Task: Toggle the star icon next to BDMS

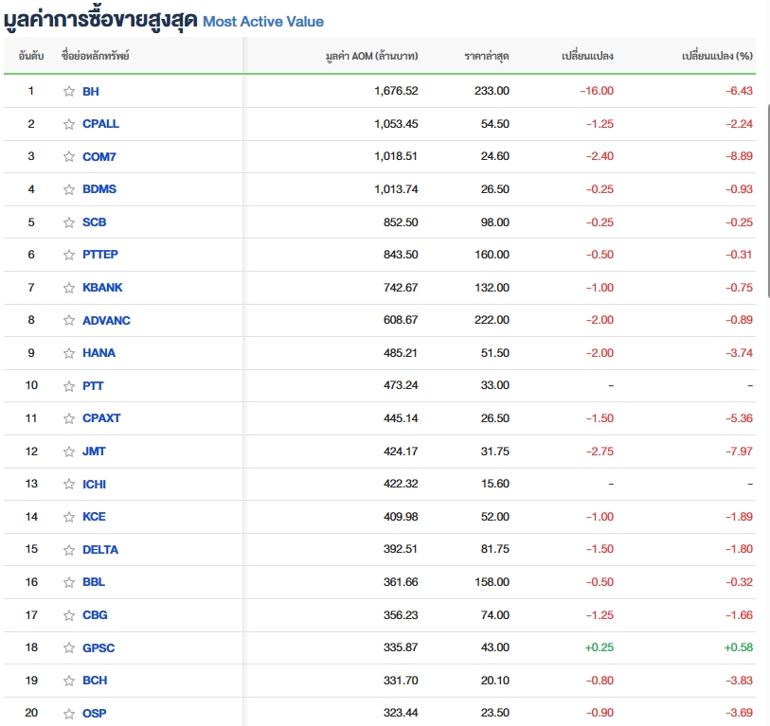Action: click(x=69, y=189)
